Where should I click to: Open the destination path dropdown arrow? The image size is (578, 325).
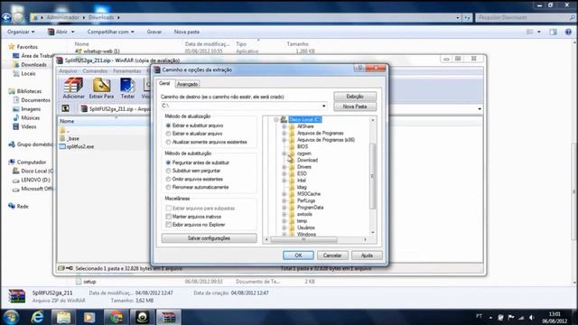[x=323, y=107]
